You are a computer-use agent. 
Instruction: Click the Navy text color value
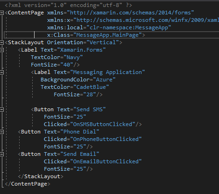click(73, 57)
